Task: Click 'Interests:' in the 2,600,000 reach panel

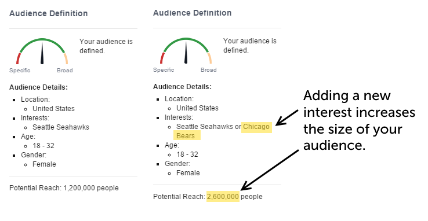Action: [179, 117]
